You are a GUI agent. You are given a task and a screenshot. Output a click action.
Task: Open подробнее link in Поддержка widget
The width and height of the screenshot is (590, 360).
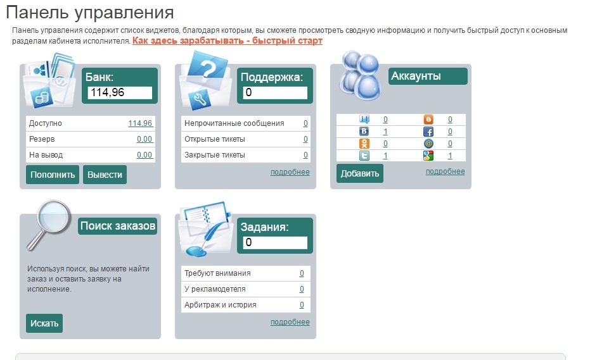(290, 172)
